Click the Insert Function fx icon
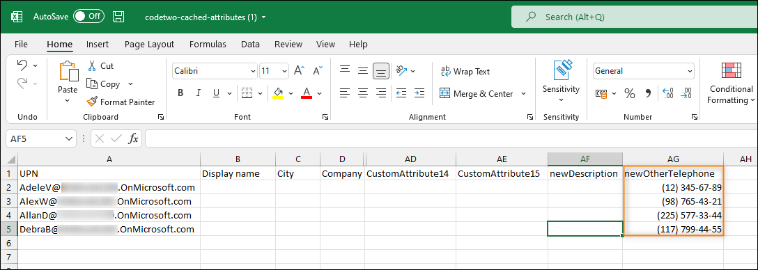This screenshot has width=758, height=270. pyautogui.click(x=133, y=139)
